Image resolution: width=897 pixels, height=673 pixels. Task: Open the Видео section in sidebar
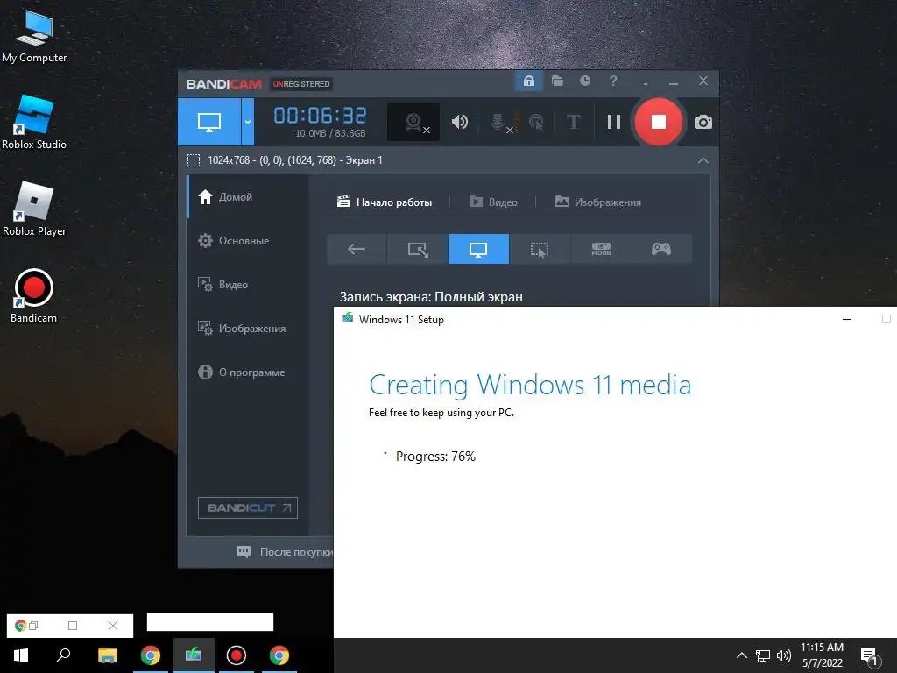[x=248, y=285]
